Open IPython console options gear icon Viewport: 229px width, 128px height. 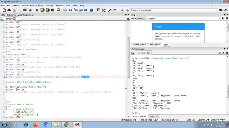coord(227,53)
